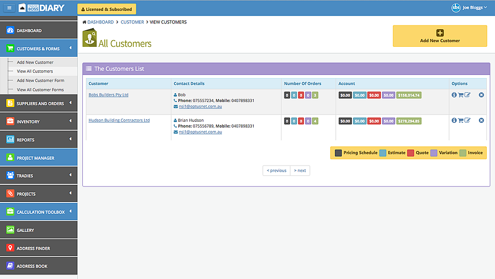Viewport: 495px width, 279px height.
Task: Open the Bobs Builders Pty Ltd link
Action: coord(108,95)
